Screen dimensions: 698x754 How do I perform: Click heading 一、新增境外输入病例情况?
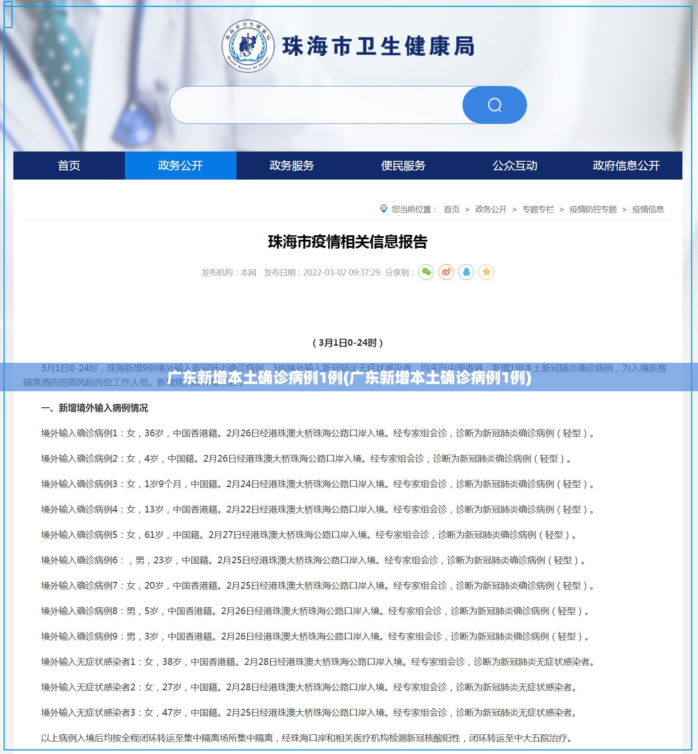tap(95, 408)
